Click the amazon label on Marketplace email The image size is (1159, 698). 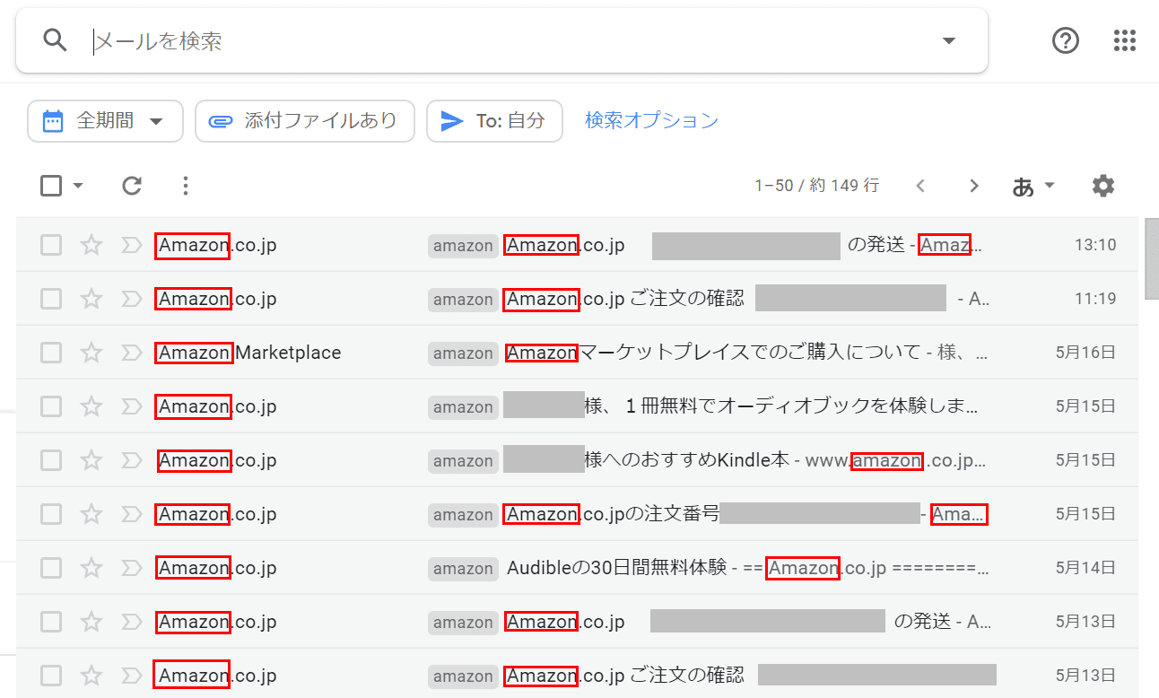[463, 353]
